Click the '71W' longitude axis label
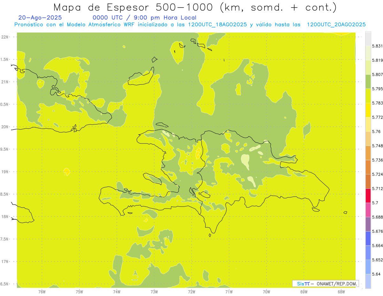 [229, 292]
